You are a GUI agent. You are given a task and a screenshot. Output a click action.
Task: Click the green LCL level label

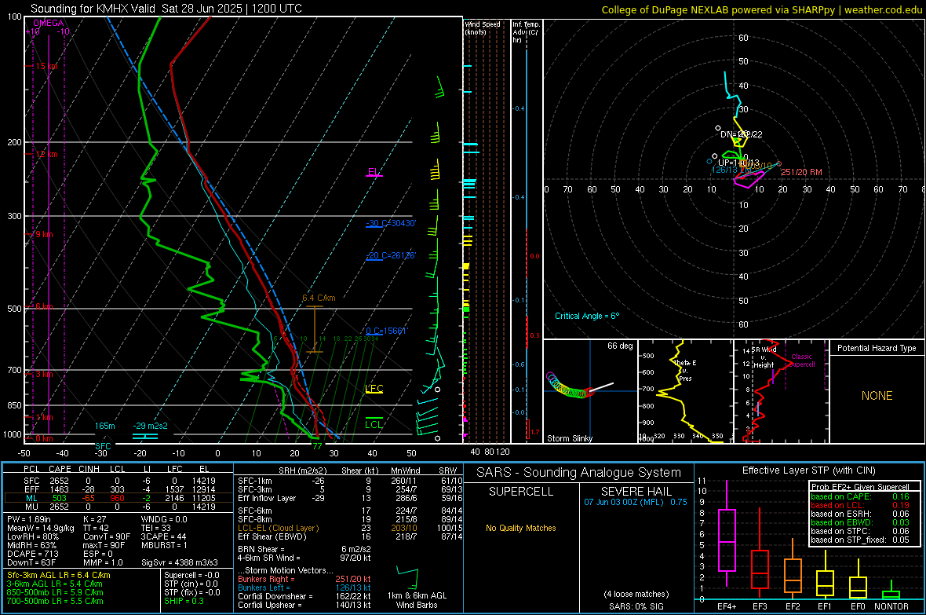pos(374,424)
